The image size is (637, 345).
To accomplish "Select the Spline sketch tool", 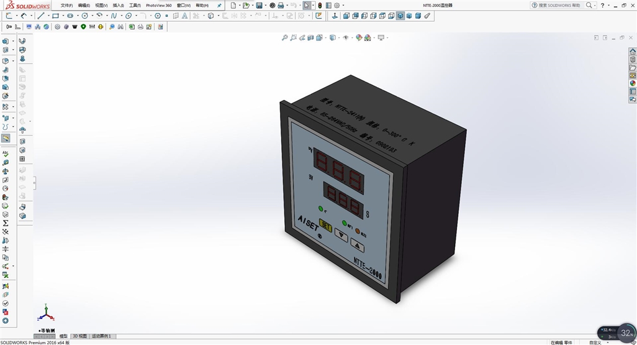I will click(x=114, y=16).
